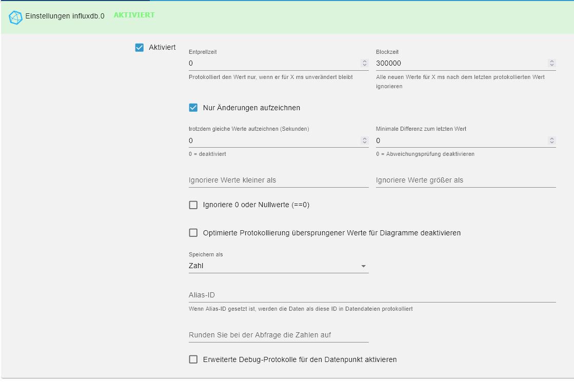
Task: Use the Blockzeit spinner arrows
Action: 552,63
